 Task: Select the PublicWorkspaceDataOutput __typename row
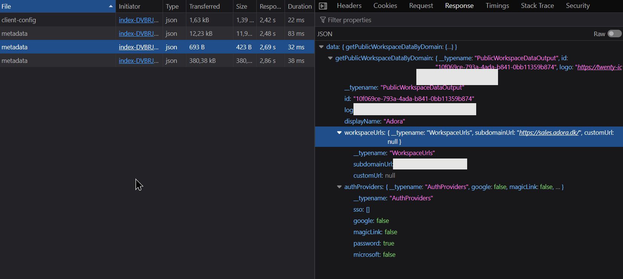coord(469,87)
